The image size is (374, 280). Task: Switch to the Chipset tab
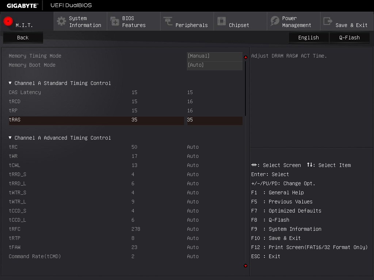coord(240,22)
